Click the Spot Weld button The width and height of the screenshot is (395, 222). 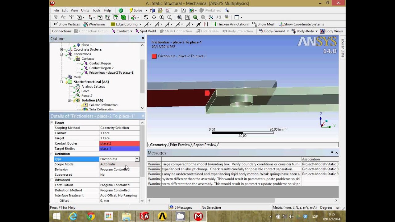click(145, 31)
